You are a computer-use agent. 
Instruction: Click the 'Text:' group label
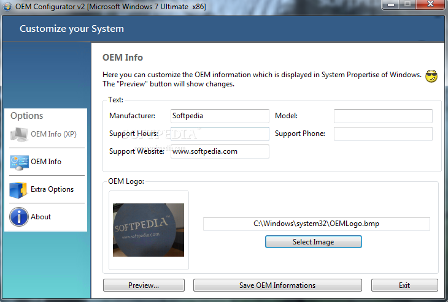115,100
